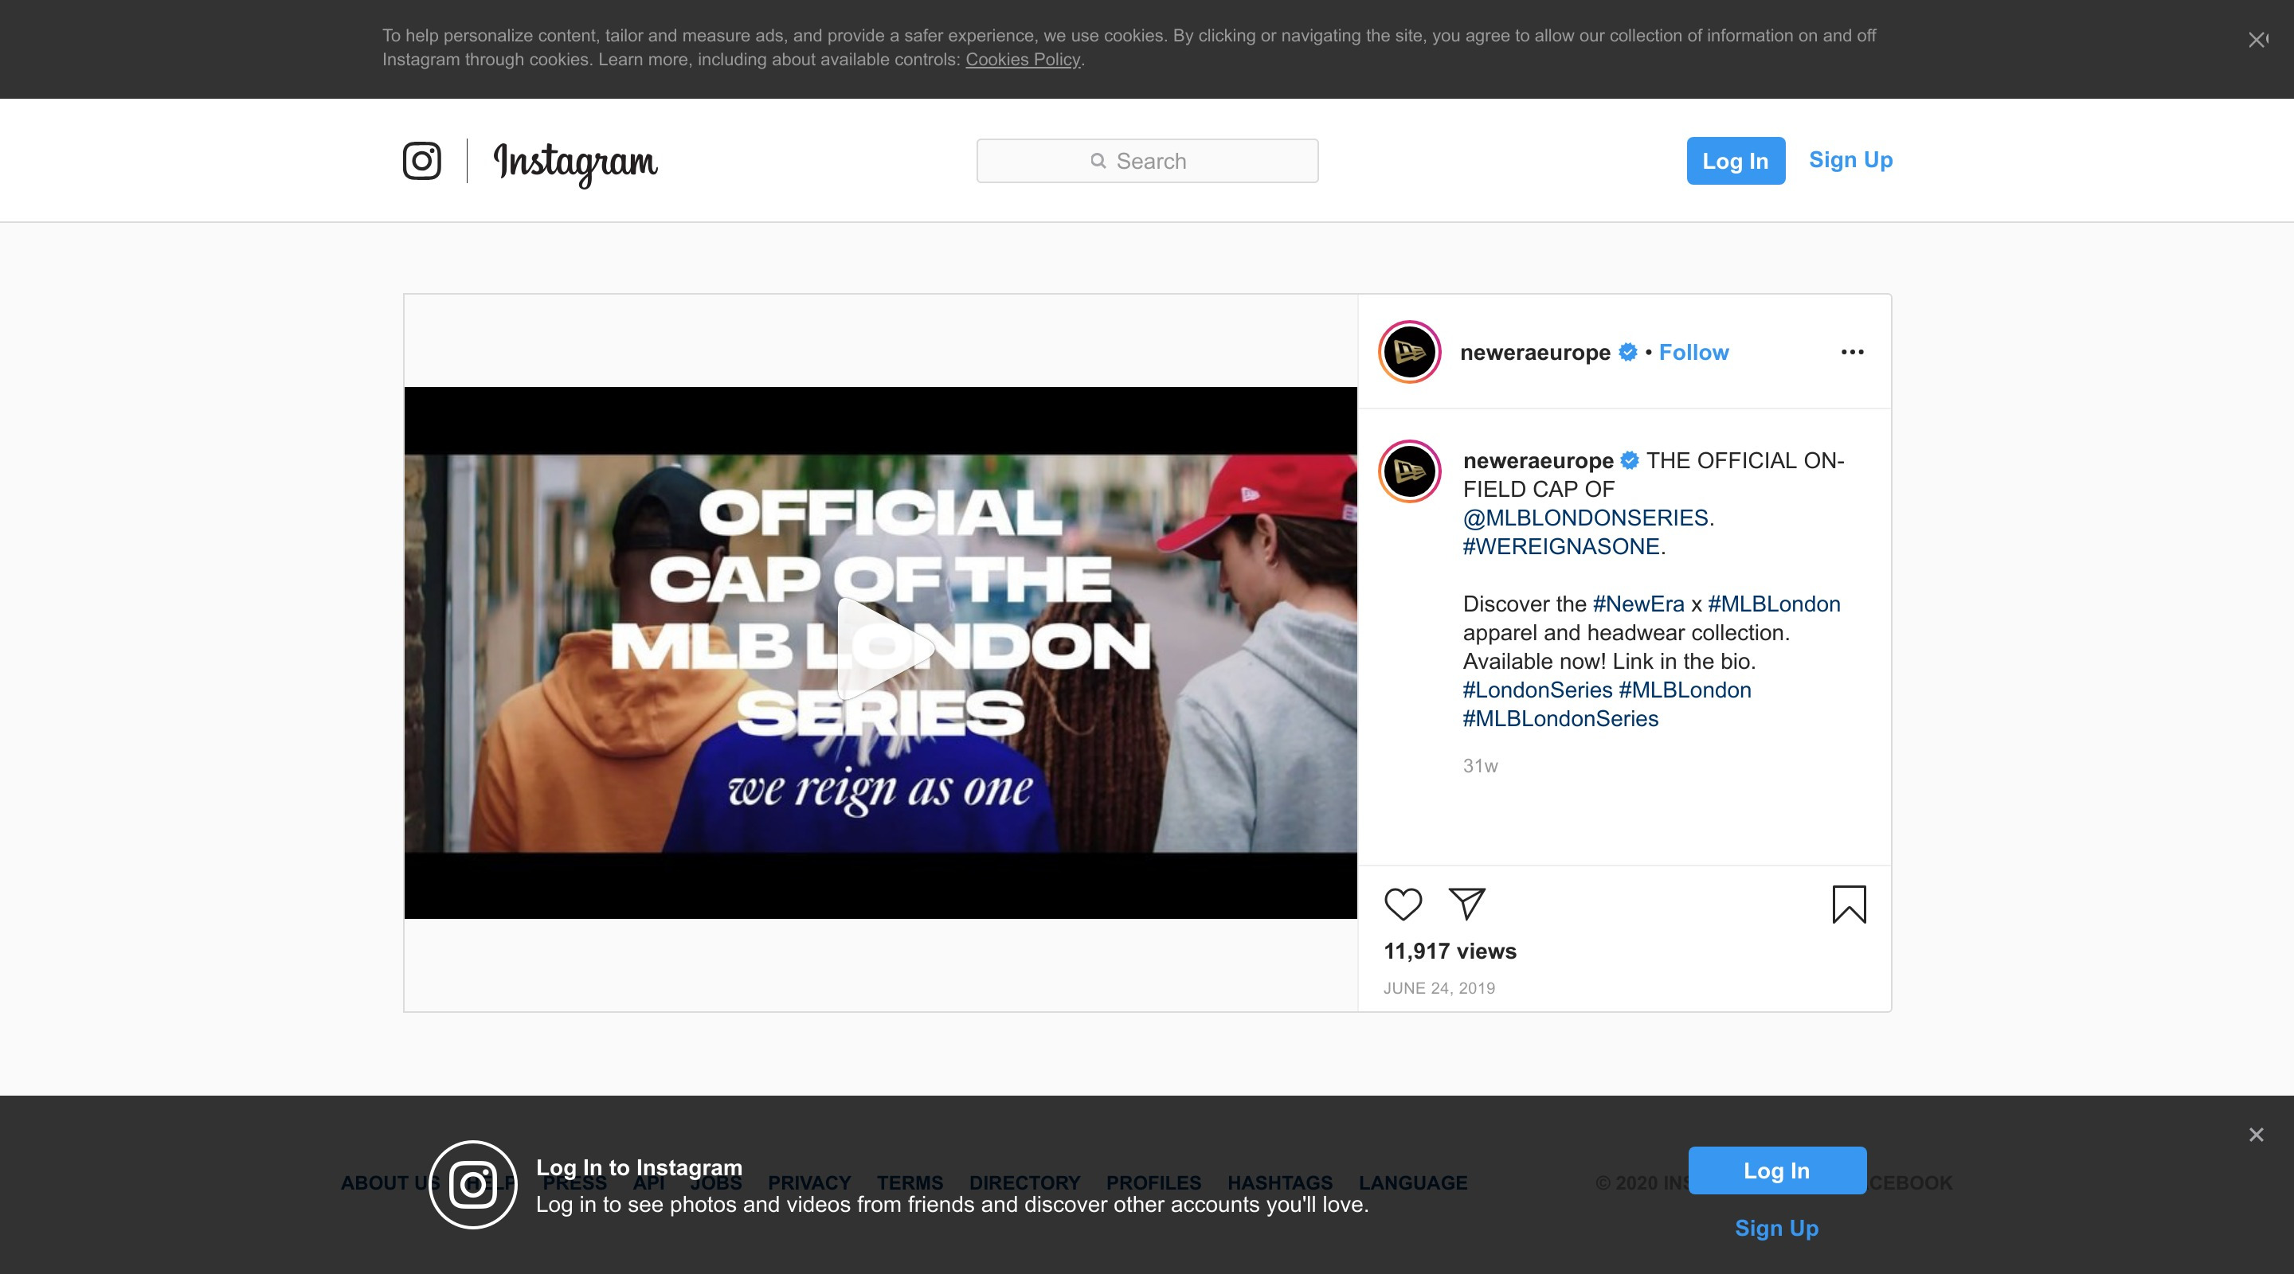
Task: Share post via paper plane icon
Action: pyautogui.click(x=1466, y=904)
